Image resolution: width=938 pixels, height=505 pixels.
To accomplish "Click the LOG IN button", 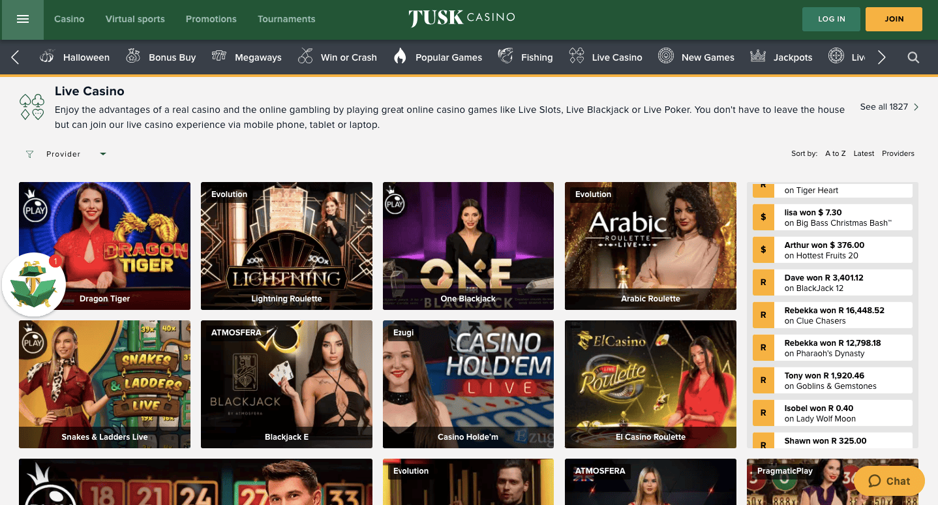I will pyautogui.click(x=831, y=19).
